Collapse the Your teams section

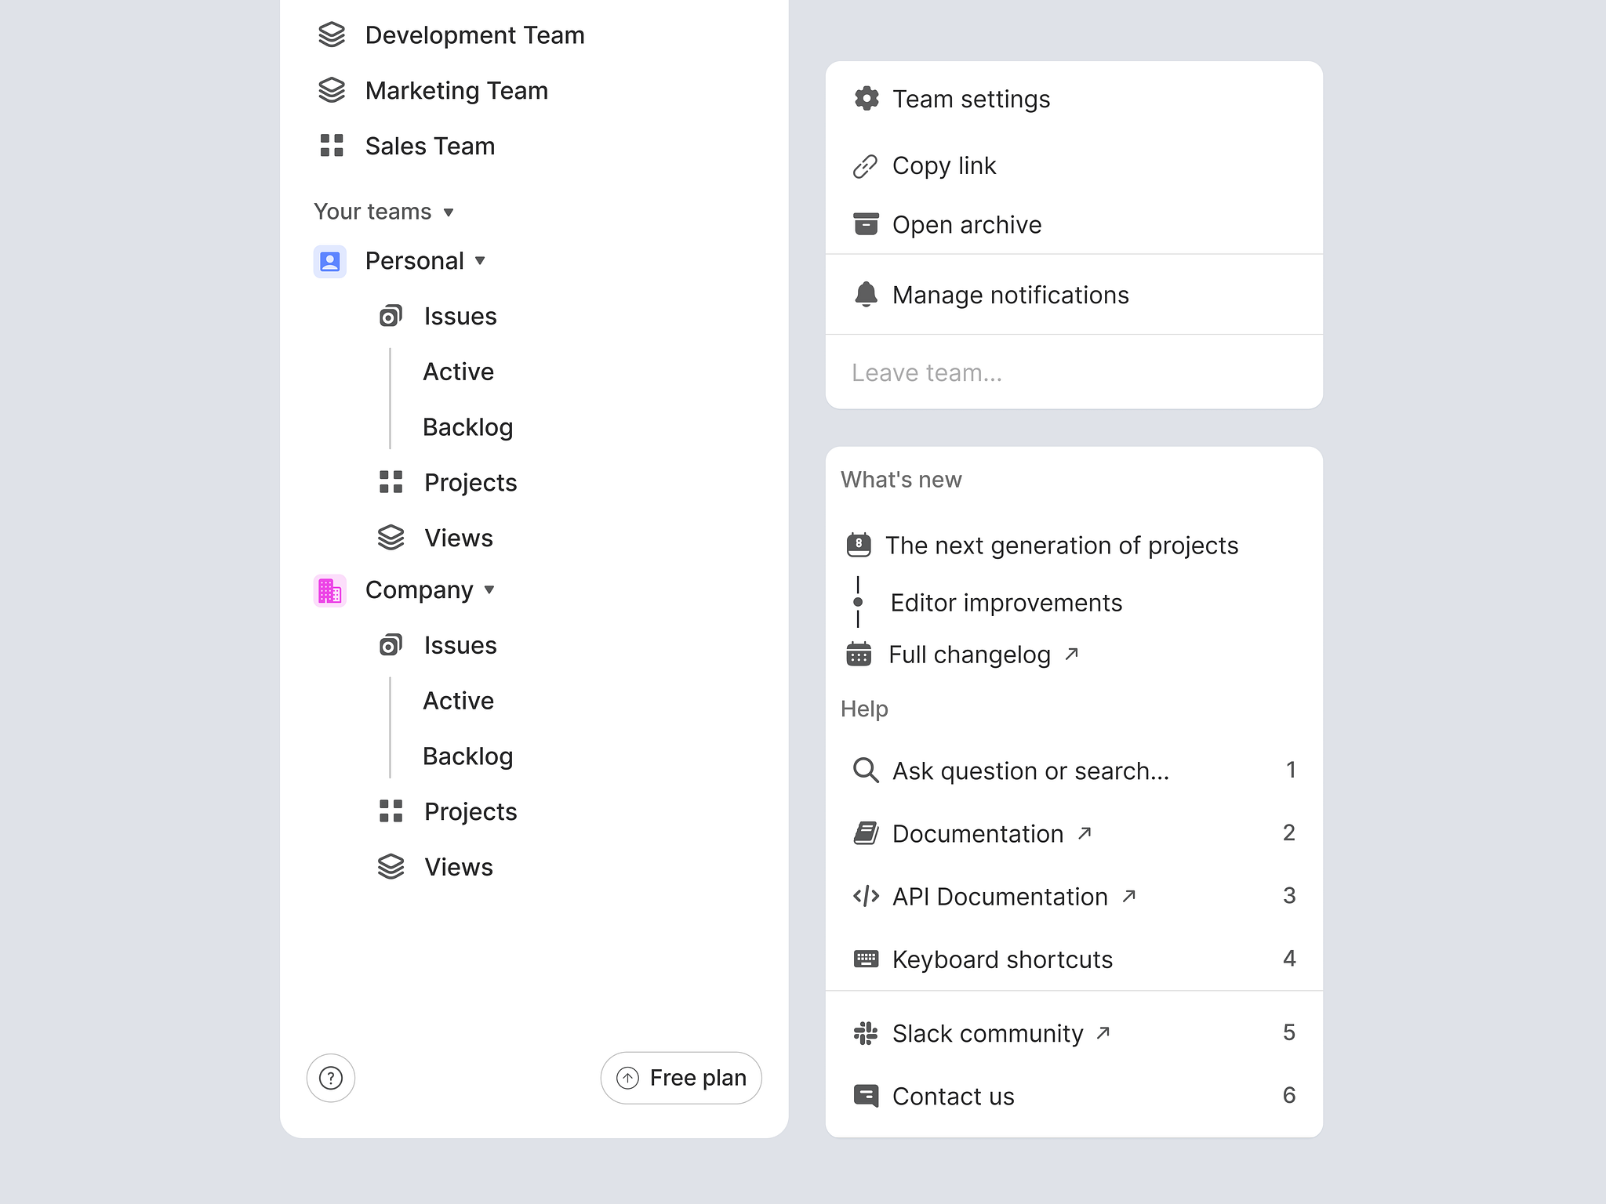pyautogui.click(x=449, y=212)
